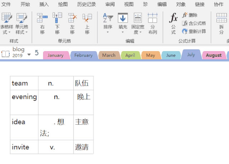Click the v. cell in invite row
Screen dimensions: 229x164
coord(56,147)
